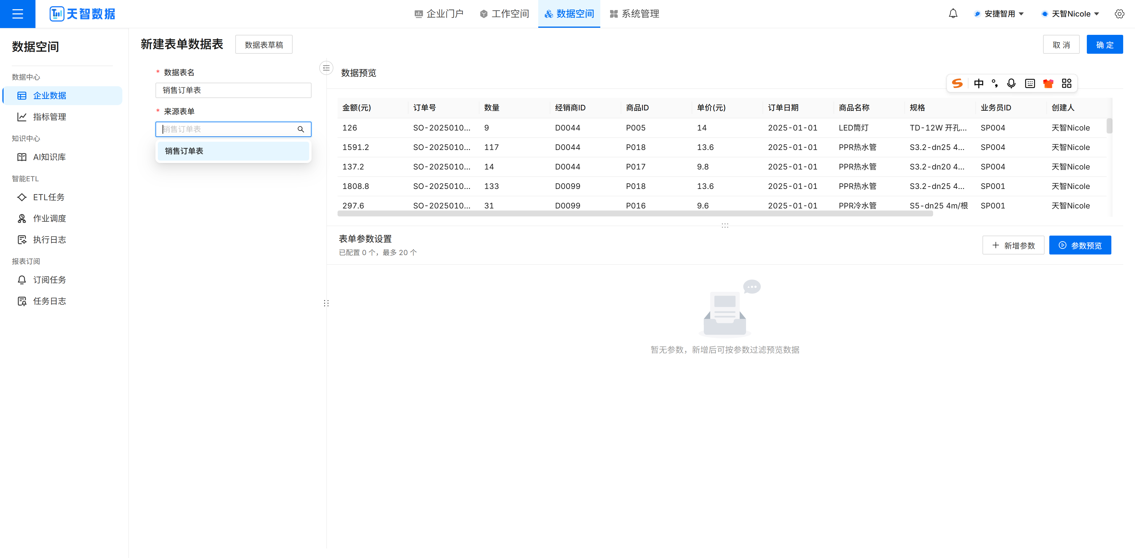Open the soft keyboard icon
The width and height of the screenshot is (1135, 558).
click(1030, 83)
